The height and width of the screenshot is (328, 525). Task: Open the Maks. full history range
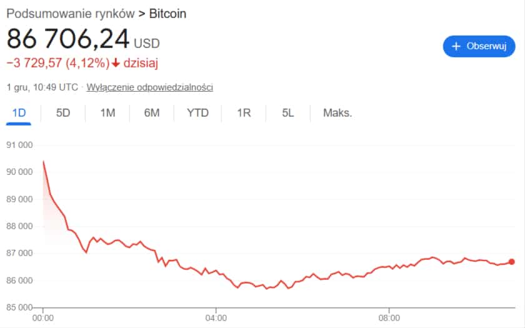click(337, 113)
